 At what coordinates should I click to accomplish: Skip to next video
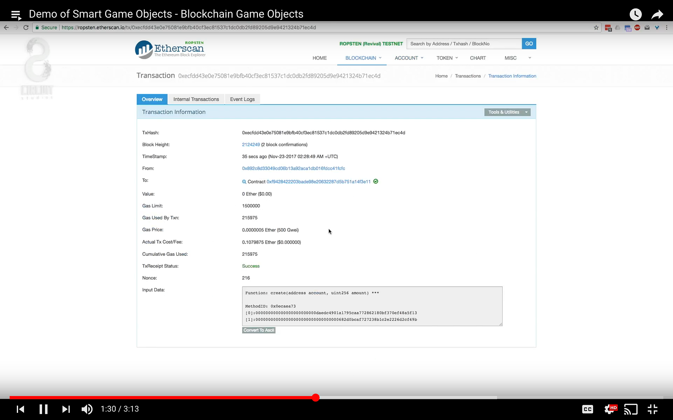pos(66,409)
